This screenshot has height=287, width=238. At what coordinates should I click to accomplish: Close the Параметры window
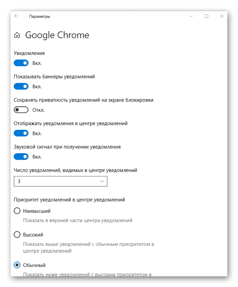tap(222, 16)
